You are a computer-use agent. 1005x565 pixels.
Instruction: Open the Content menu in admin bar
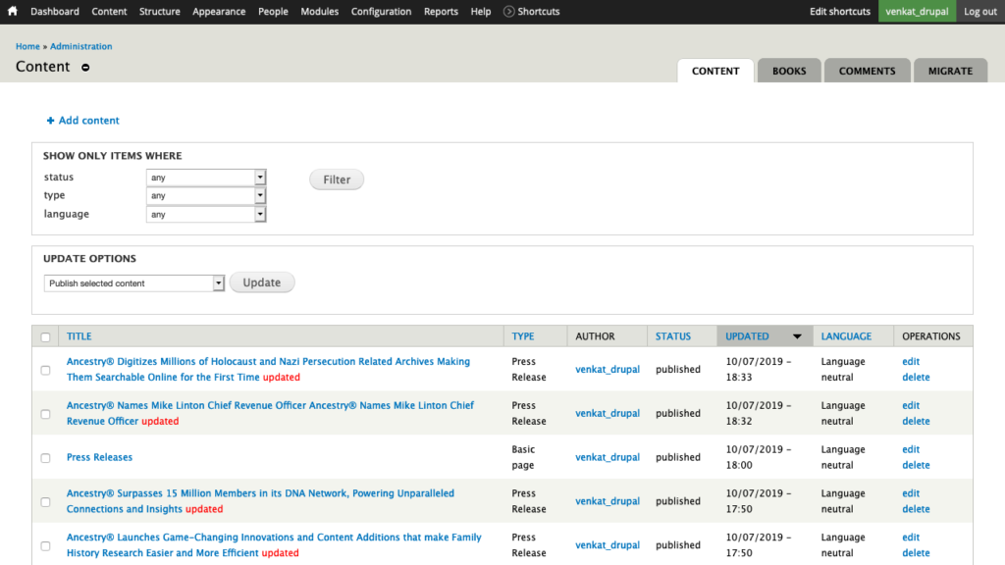(109, 12)
